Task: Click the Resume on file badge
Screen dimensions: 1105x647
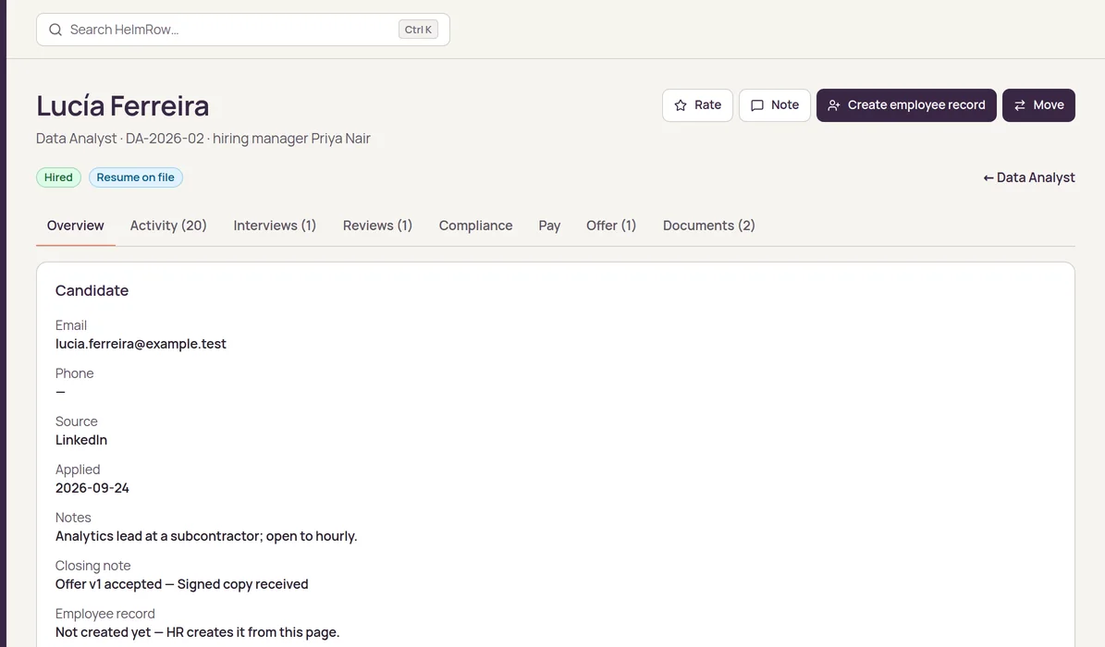Action: [x=135, y=177]
